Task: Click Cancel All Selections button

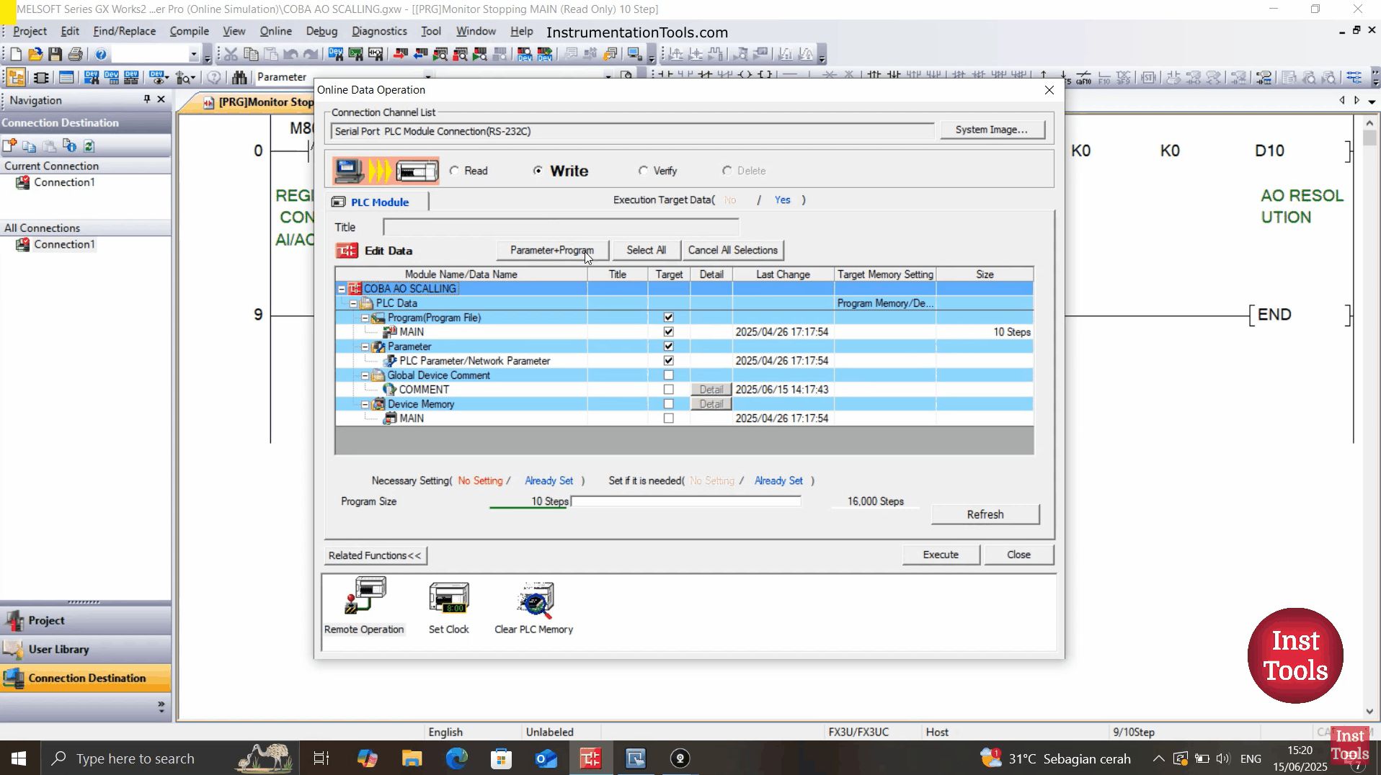Action: (732, 250)
